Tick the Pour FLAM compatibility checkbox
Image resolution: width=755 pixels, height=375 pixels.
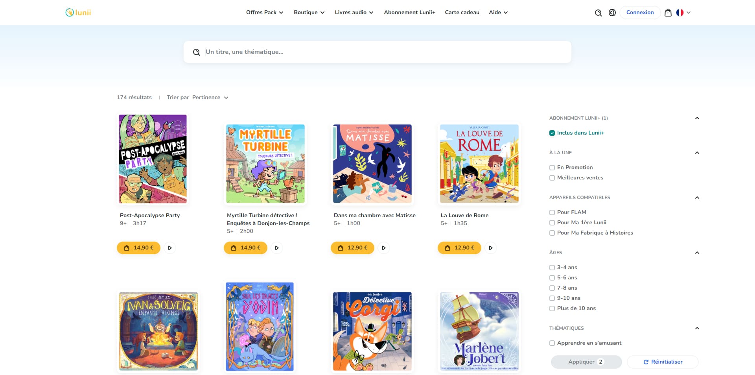pos(552,212)
